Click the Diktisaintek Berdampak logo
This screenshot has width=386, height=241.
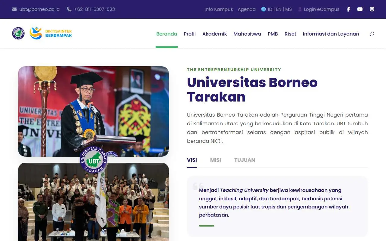51,33
